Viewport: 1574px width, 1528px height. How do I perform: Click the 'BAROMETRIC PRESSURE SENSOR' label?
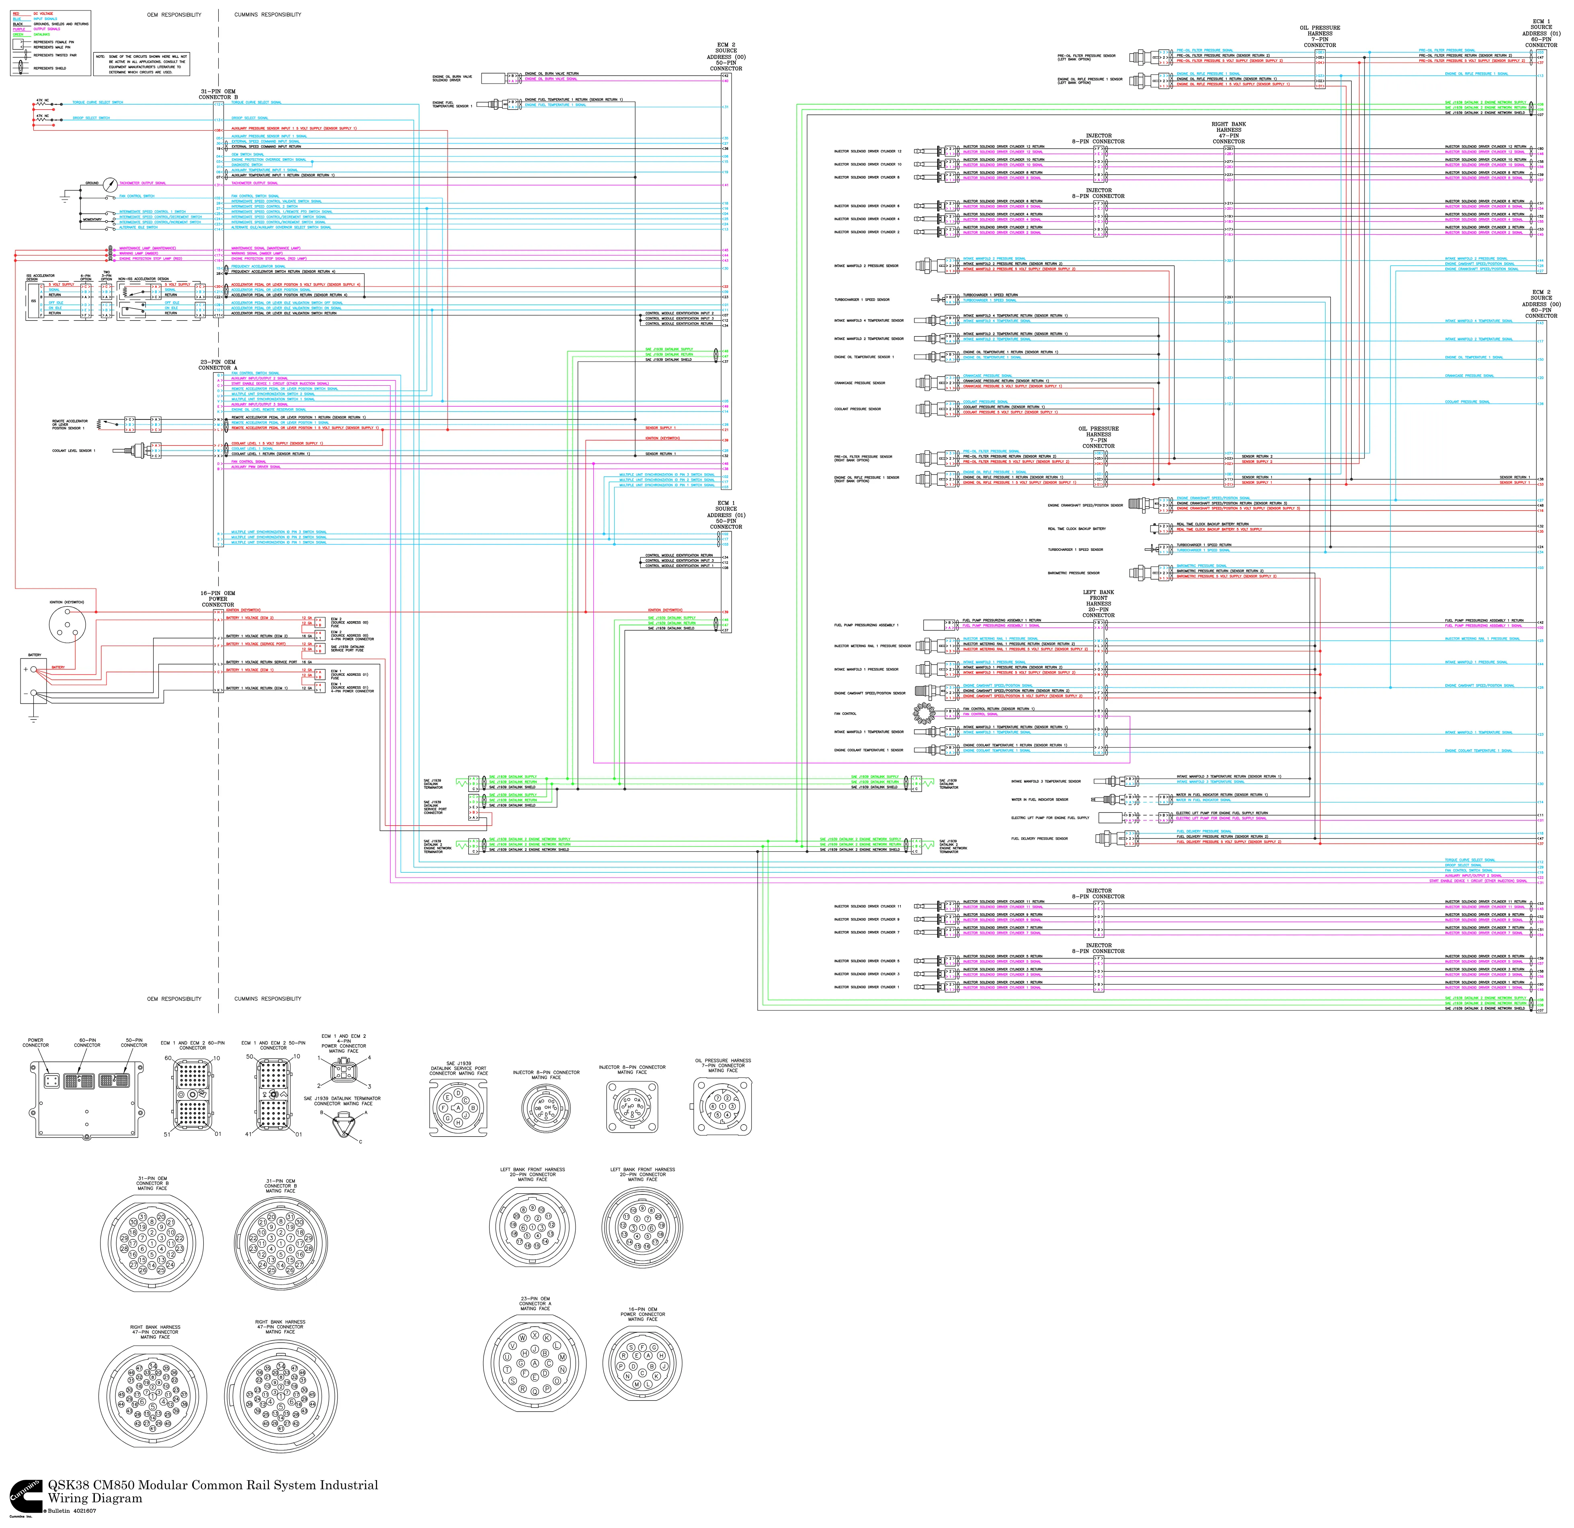(x=1074, y=573)
